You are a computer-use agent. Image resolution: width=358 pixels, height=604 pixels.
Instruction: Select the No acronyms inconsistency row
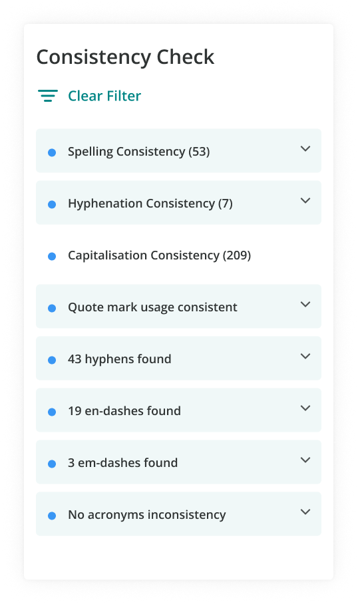[x=178, y=514]
